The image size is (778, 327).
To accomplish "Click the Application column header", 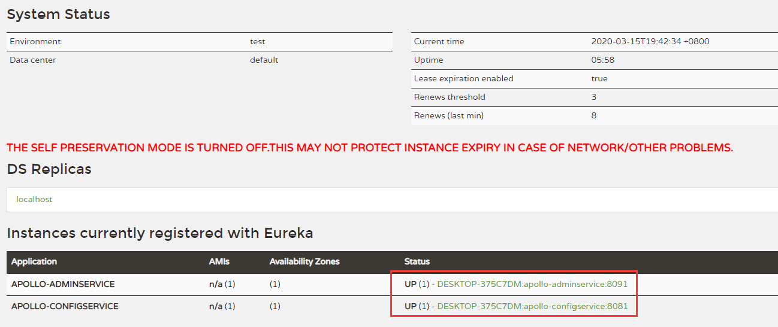I will tap(34, 262).
